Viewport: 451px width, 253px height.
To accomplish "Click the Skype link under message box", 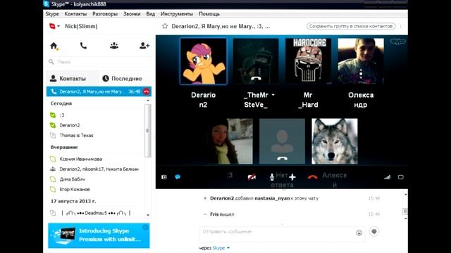I will coord(218,248).
